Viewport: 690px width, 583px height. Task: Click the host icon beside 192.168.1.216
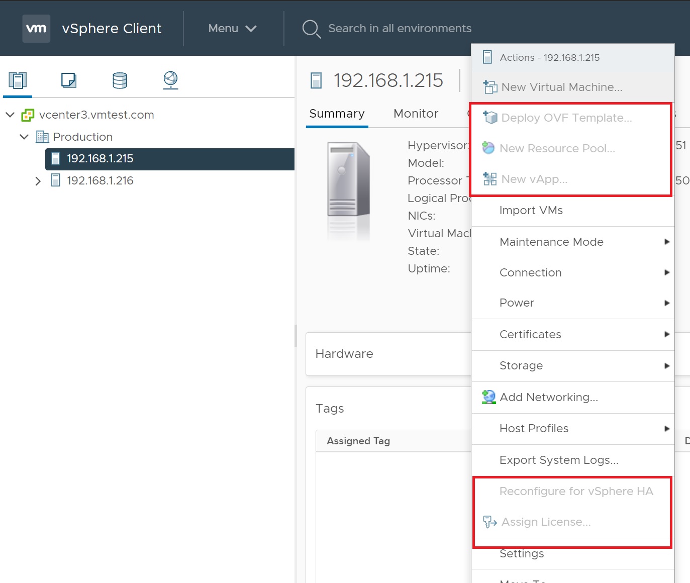[x=56, y=180]
